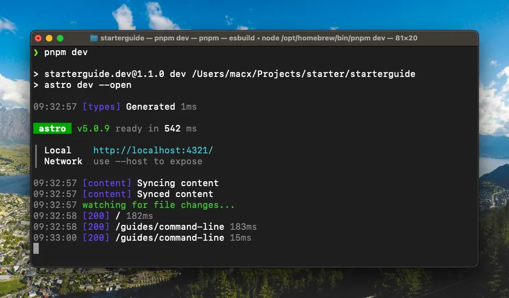Click the '09:33:00' timestamp

point(55,237)
